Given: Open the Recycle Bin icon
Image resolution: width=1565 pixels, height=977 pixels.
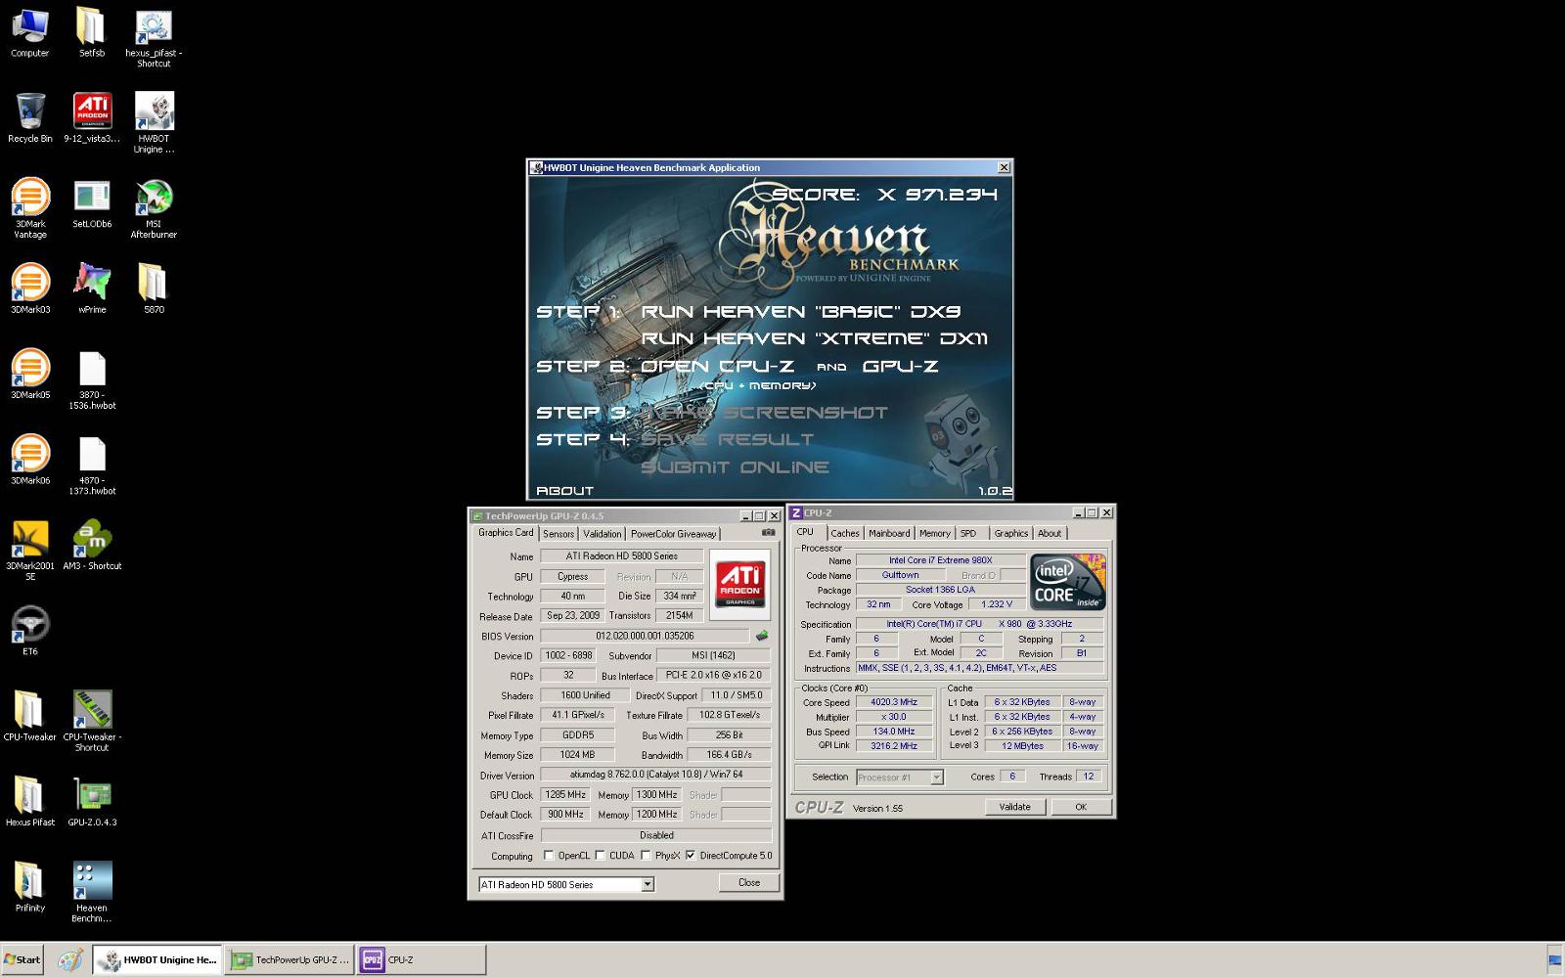Looking at the screenshot, I should pos(29,117).
